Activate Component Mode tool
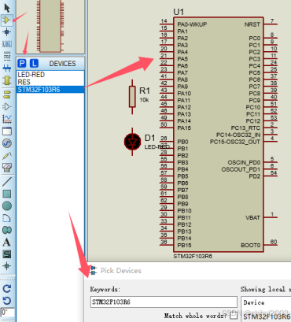This screenshot has height=322, width=291. point(7,20)
